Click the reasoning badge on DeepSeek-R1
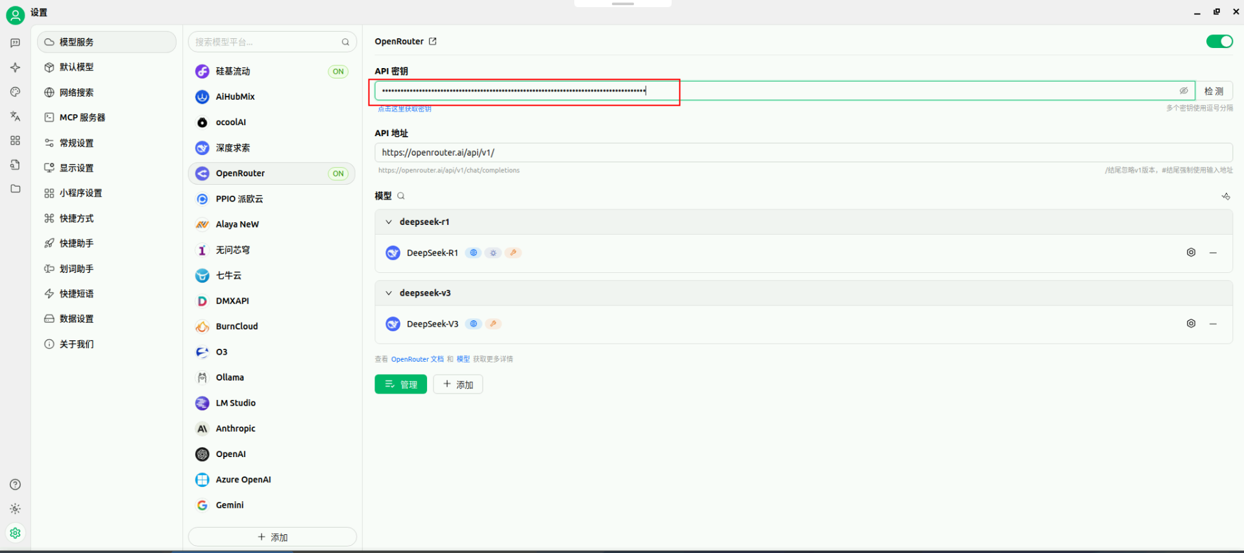Screen dimensions: 1244x553 tap(493, 253)
